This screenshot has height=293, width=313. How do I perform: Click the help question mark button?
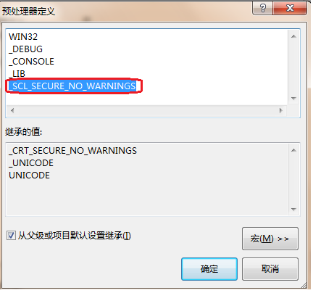coord(262,8)
